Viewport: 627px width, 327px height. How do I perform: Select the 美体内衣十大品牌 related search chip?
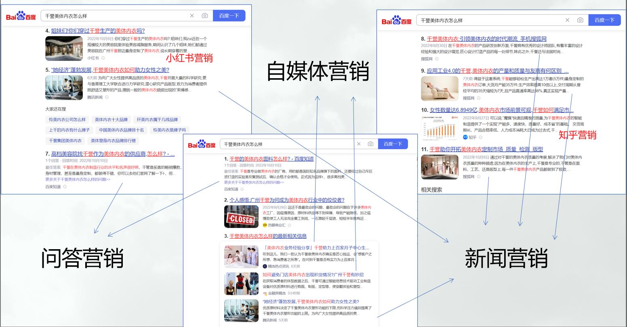tap(111, 120)
